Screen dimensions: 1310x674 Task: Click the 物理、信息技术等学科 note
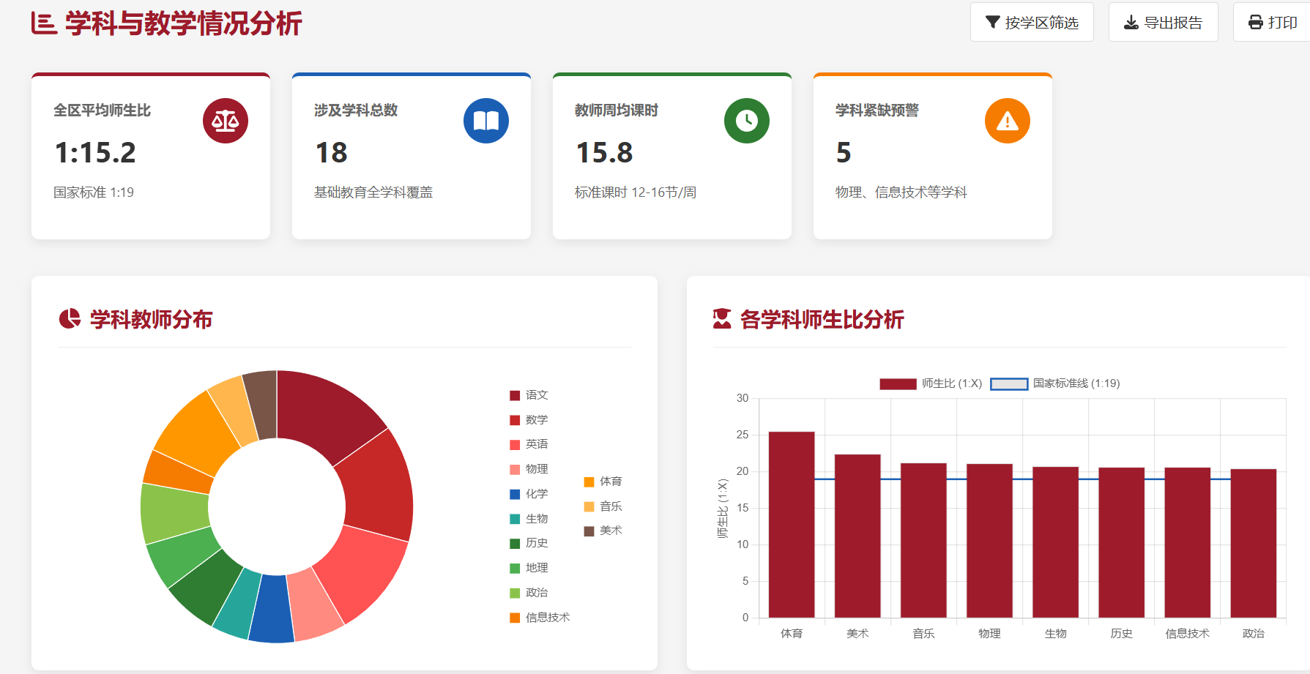(x=901, y=192)
